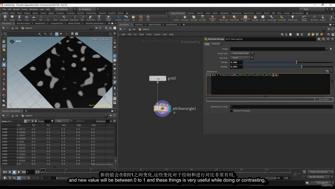This screenshot has height=189, width=335.
Task: Toggle lock flag under attribwrangle1 node
Action: [174, 112]
